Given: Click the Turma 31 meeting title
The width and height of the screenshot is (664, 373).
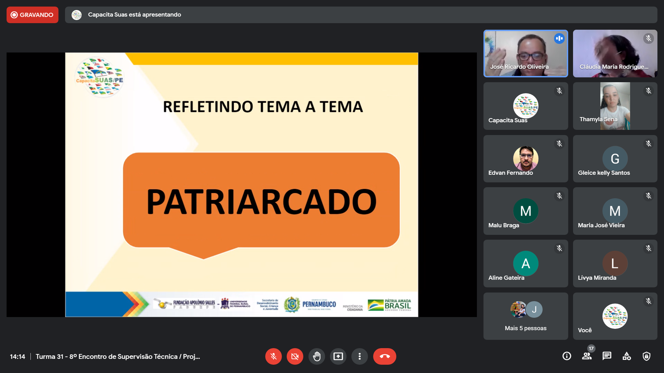Looking at the screenshot, I should coord(118,356).
